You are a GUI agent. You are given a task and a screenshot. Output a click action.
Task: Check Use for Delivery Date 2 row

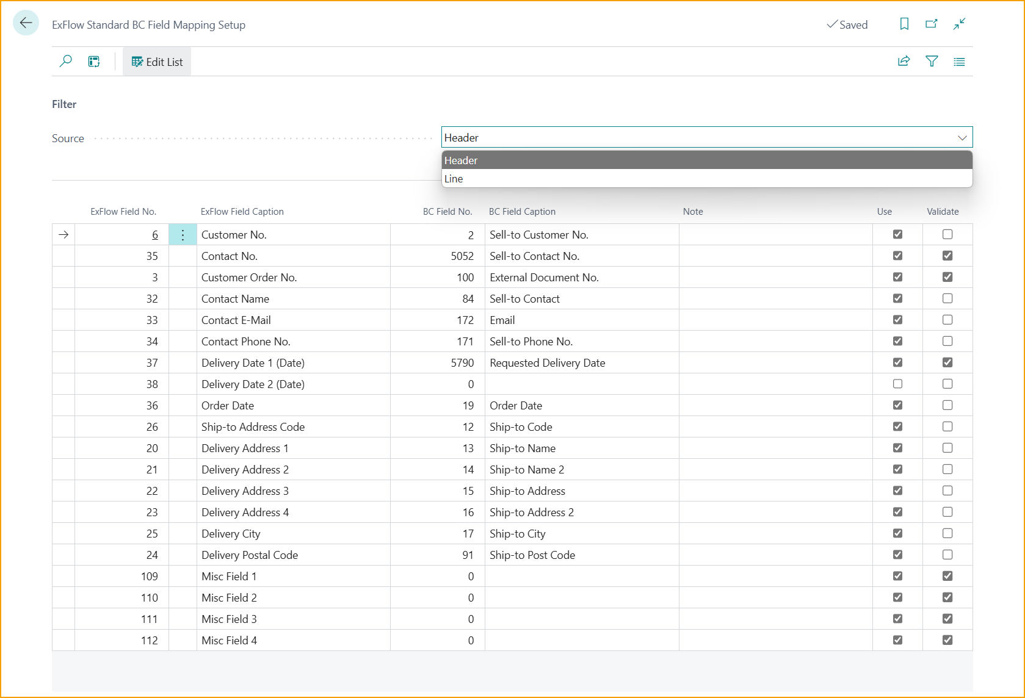[x=897, y=384]
